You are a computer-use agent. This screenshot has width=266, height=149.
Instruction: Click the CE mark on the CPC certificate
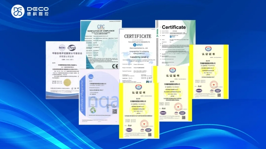click(x=115, y=66)
